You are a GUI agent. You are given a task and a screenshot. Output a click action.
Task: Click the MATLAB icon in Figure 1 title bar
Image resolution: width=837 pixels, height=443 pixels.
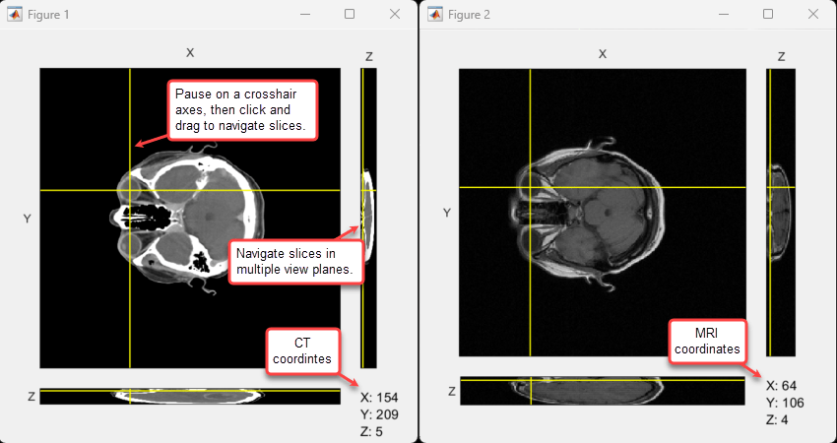16,15
